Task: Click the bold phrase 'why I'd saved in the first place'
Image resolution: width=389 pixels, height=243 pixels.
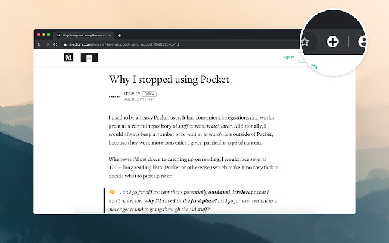Action: pos(181,201)
